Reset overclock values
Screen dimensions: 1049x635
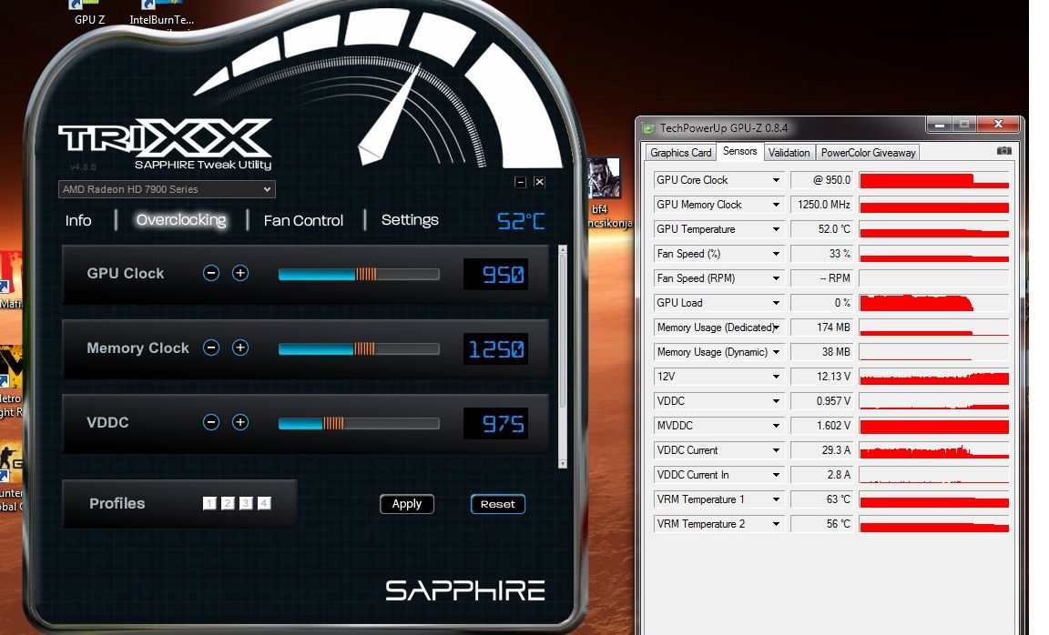click(498, 504)
